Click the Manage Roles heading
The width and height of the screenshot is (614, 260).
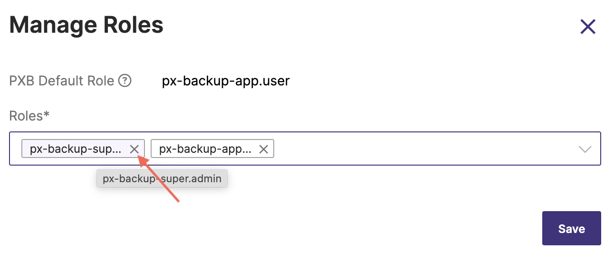(x=86, y=26)
